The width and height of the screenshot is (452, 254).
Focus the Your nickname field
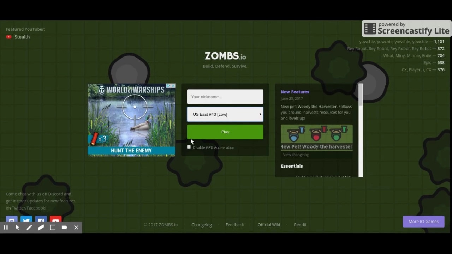(x=225, y=97)
